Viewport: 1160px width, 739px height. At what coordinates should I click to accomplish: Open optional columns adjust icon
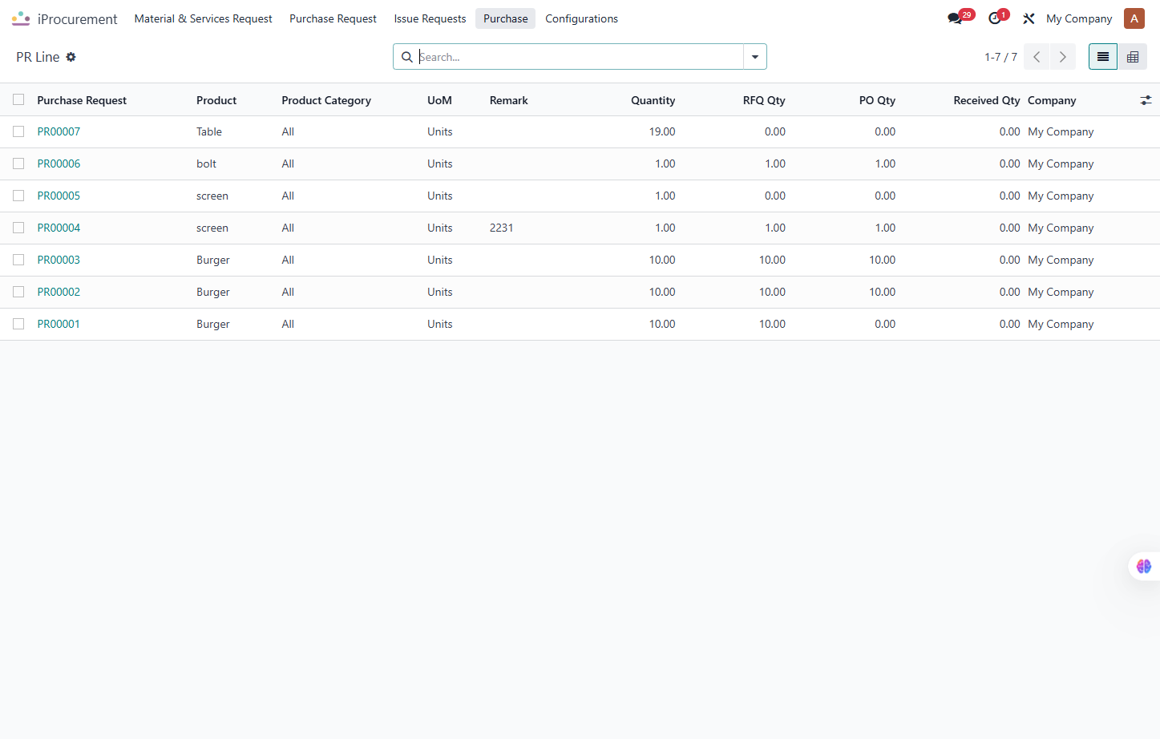tap(1146, 100)
